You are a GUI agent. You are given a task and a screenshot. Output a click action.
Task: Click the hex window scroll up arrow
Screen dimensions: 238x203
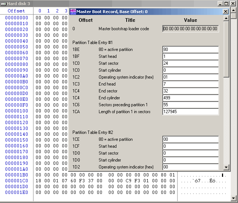[x=233, y=11]
